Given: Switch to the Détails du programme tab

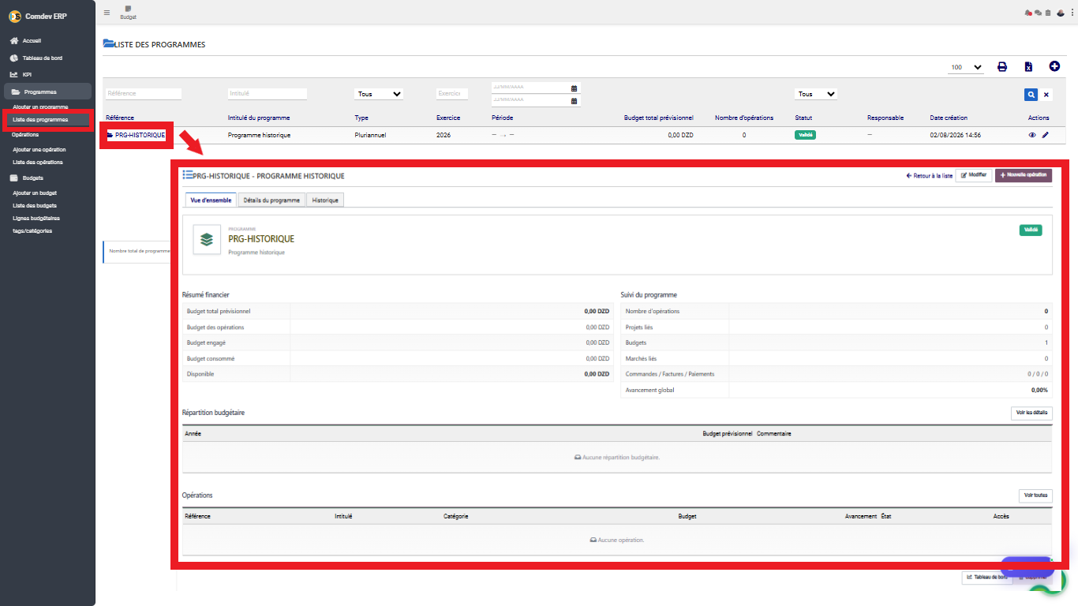Looking at the screenshot, I should [x=271, y=200].
